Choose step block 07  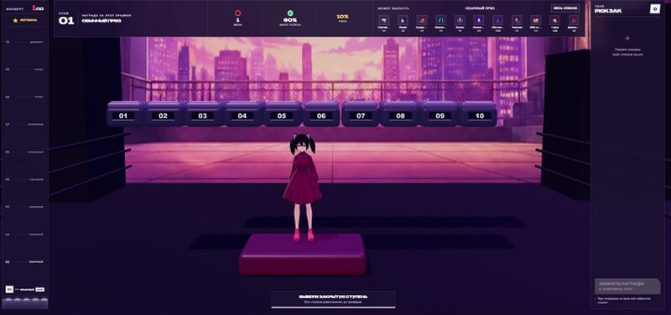point(361,114)
